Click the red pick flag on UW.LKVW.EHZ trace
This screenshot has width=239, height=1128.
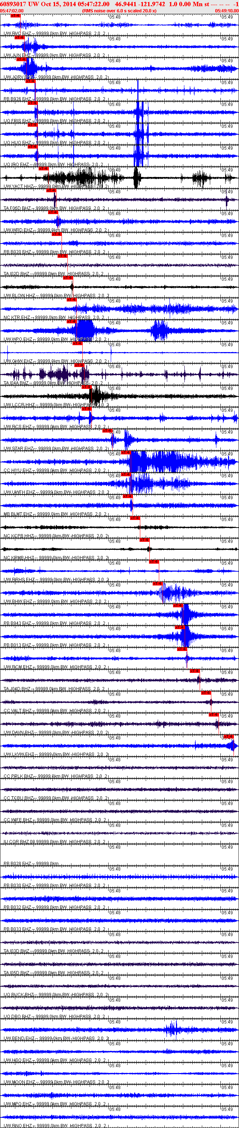228,737
